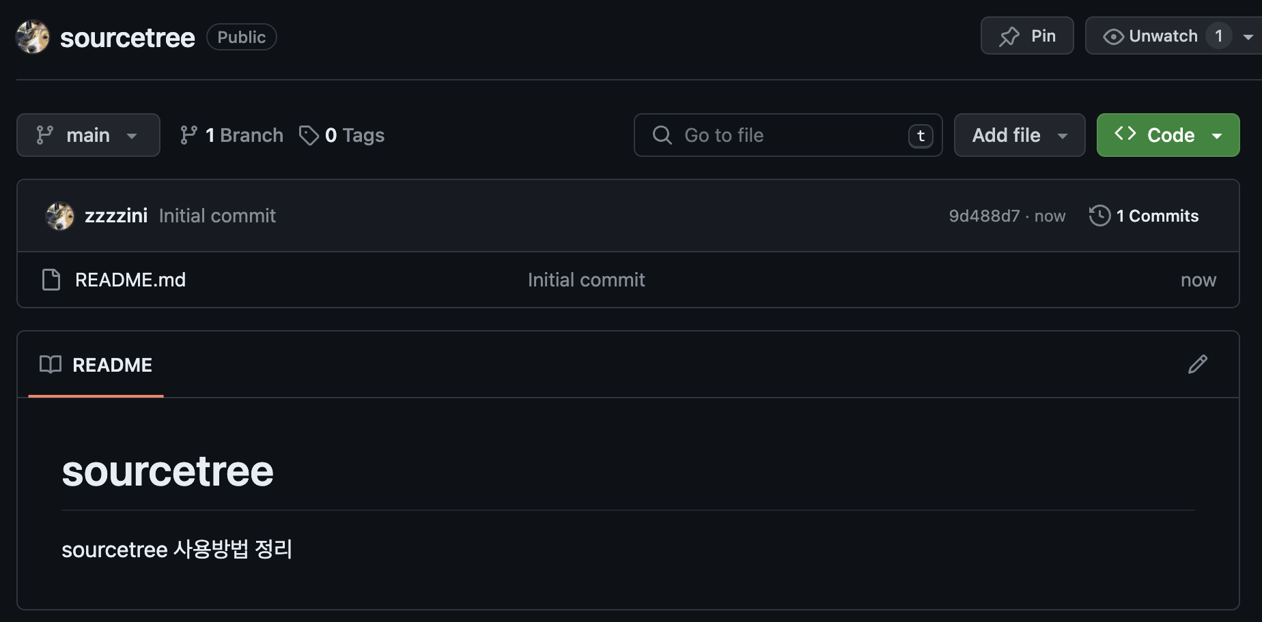Click the search magnifier icon in Go to file

point(662,135)
